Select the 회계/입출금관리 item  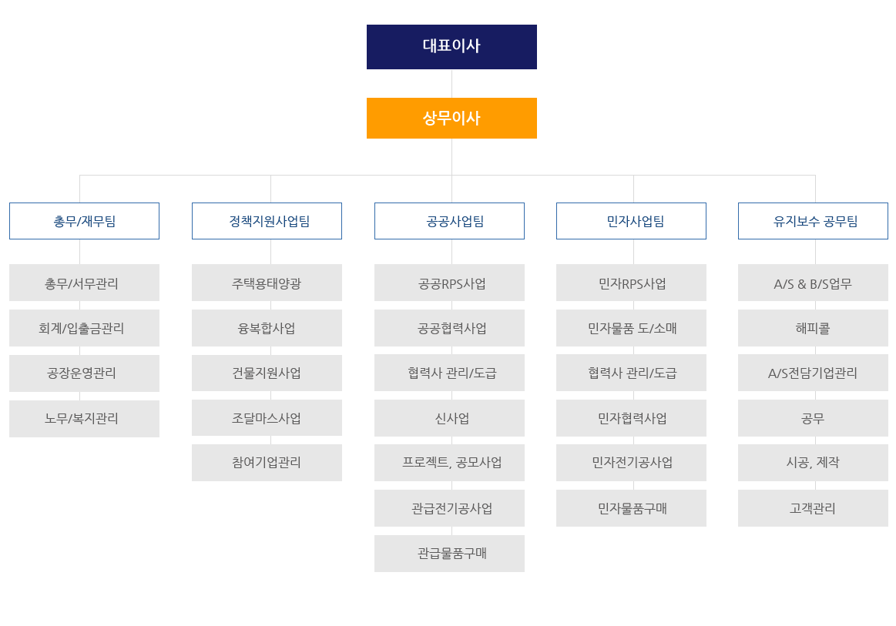coord(84,328)
